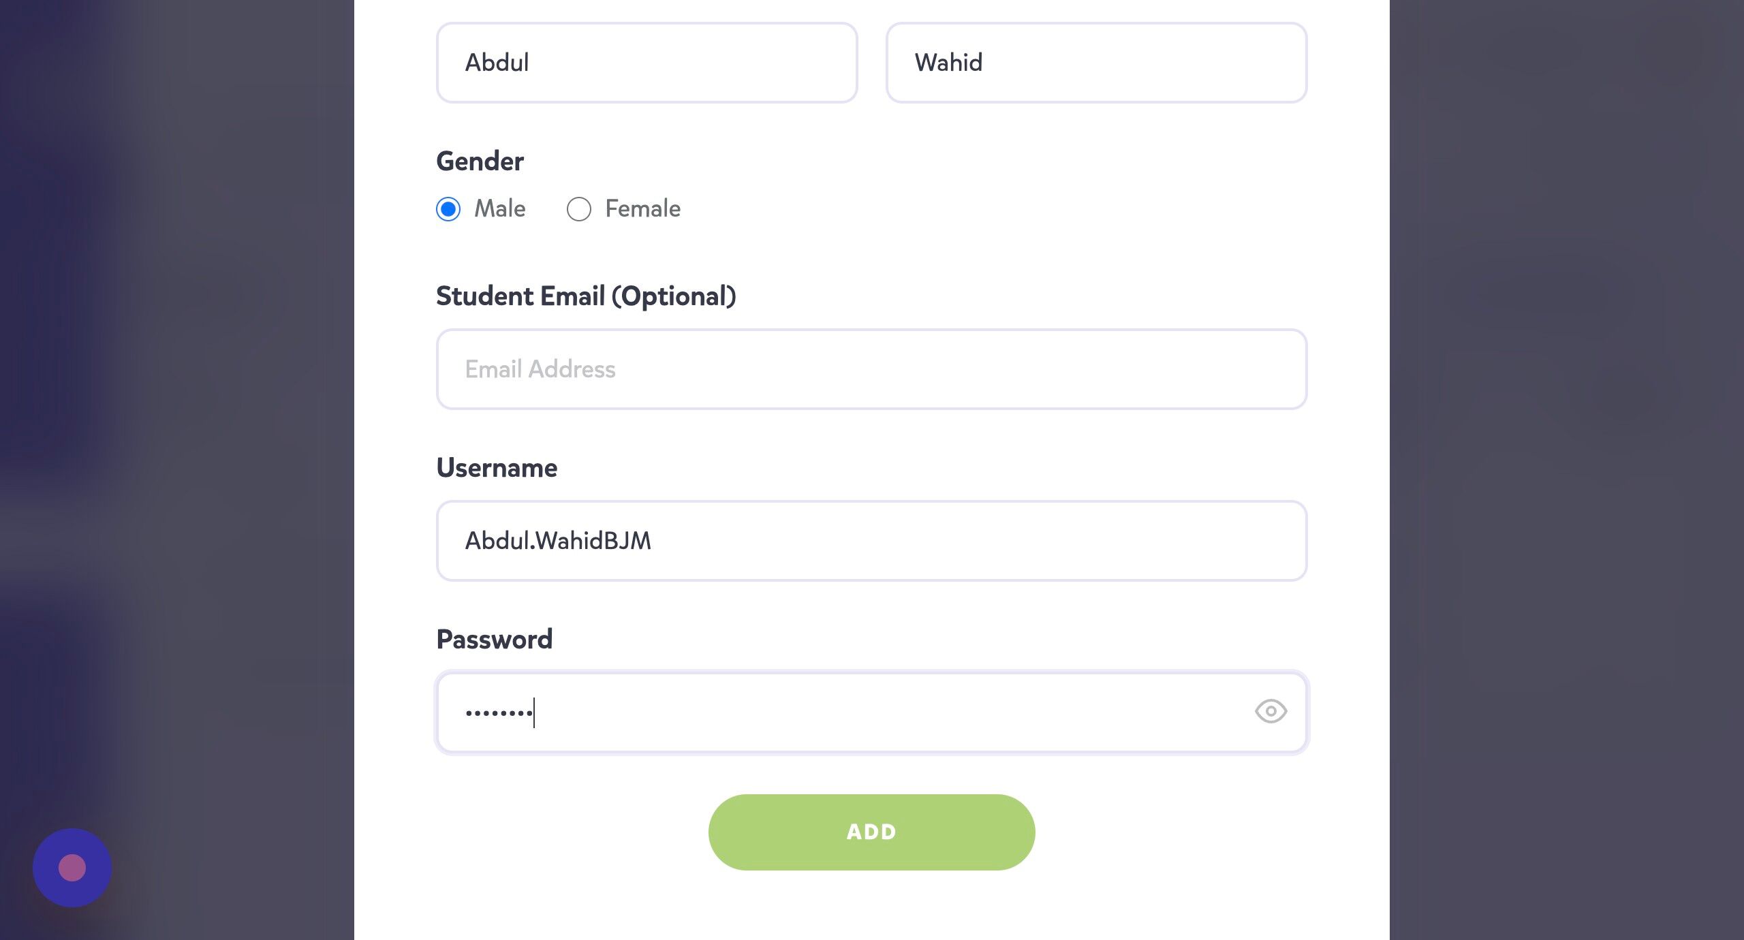This screenshot has width=1744, height=940.
Task: Focus the first name field containing Abdul
Action: [647, 63]
